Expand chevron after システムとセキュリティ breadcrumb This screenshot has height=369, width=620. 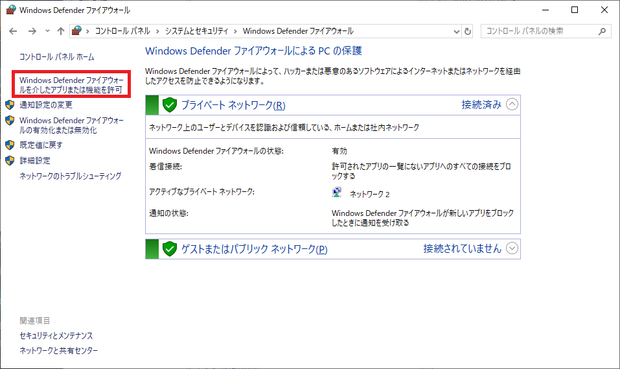pyautogui.click(x=236, y=31)
